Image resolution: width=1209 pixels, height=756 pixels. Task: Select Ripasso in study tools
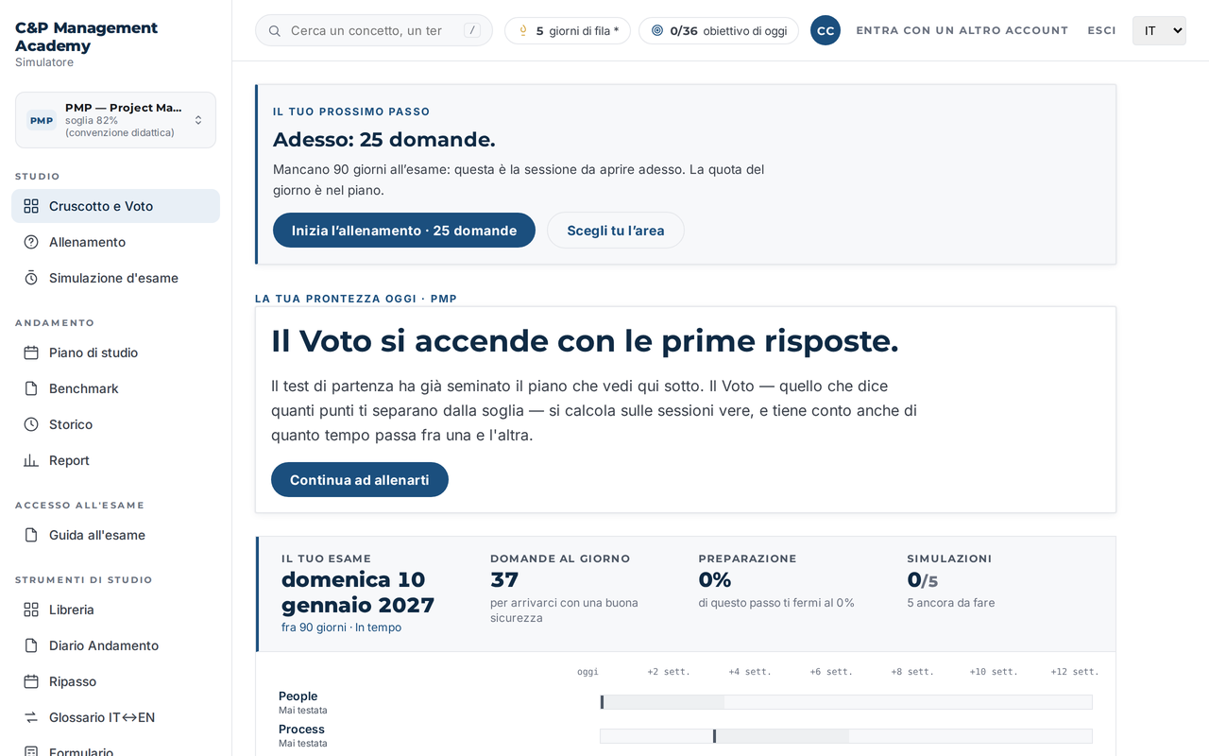pyautogui.click(x=115, y=681)
